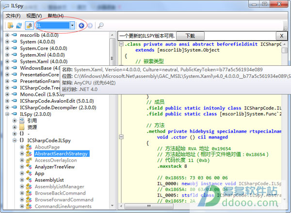291x213 pixels.
Task: Select the App class
Action: click(40, 173)
